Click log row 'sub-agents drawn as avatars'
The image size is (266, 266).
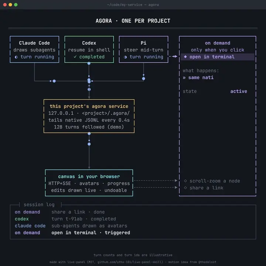(89, 226)
